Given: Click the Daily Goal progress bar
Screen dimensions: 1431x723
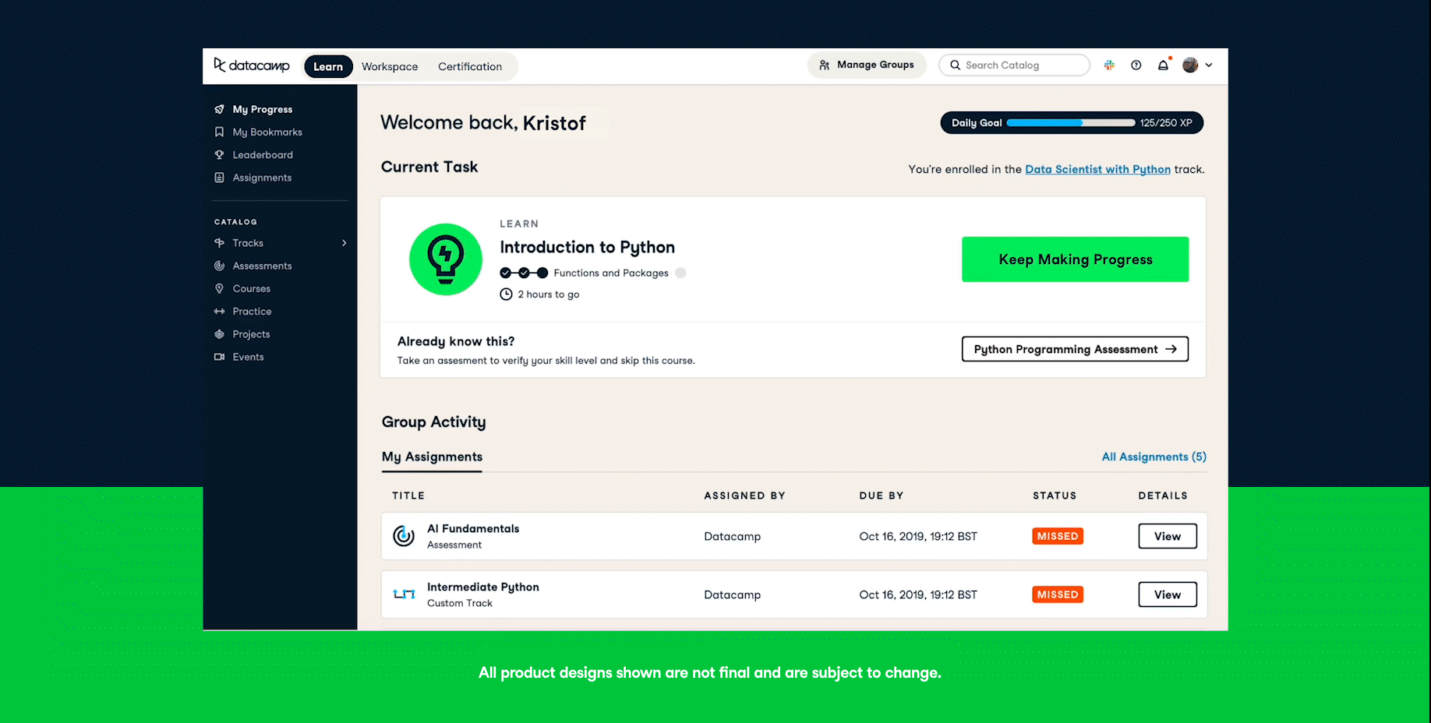Looking at the screenshot, I should coord(1071,122).
